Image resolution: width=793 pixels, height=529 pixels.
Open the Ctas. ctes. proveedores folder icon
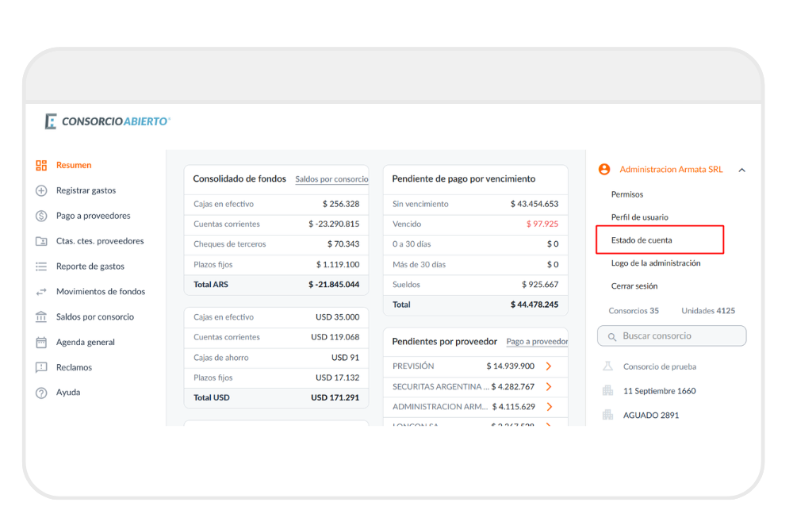point(41,241)
